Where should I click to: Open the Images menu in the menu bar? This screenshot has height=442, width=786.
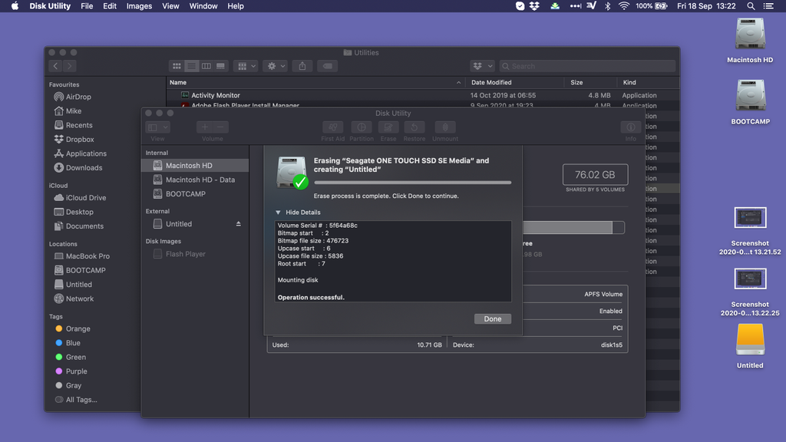pos(139,6)
